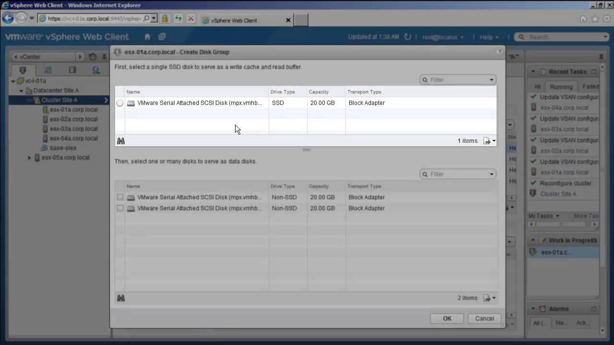Screen dimensions: 614x345
Task: Sort data disks table by Capacity column
Action: tap(326, 186)
